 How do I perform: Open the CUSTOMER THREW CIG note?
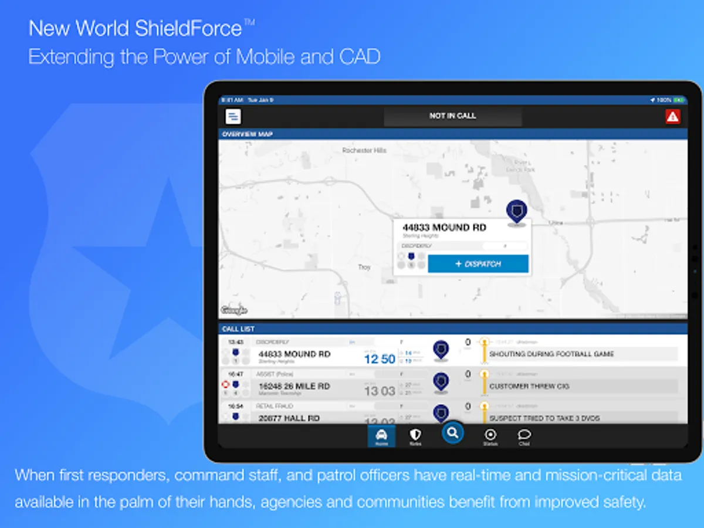(x=583, y=387)
